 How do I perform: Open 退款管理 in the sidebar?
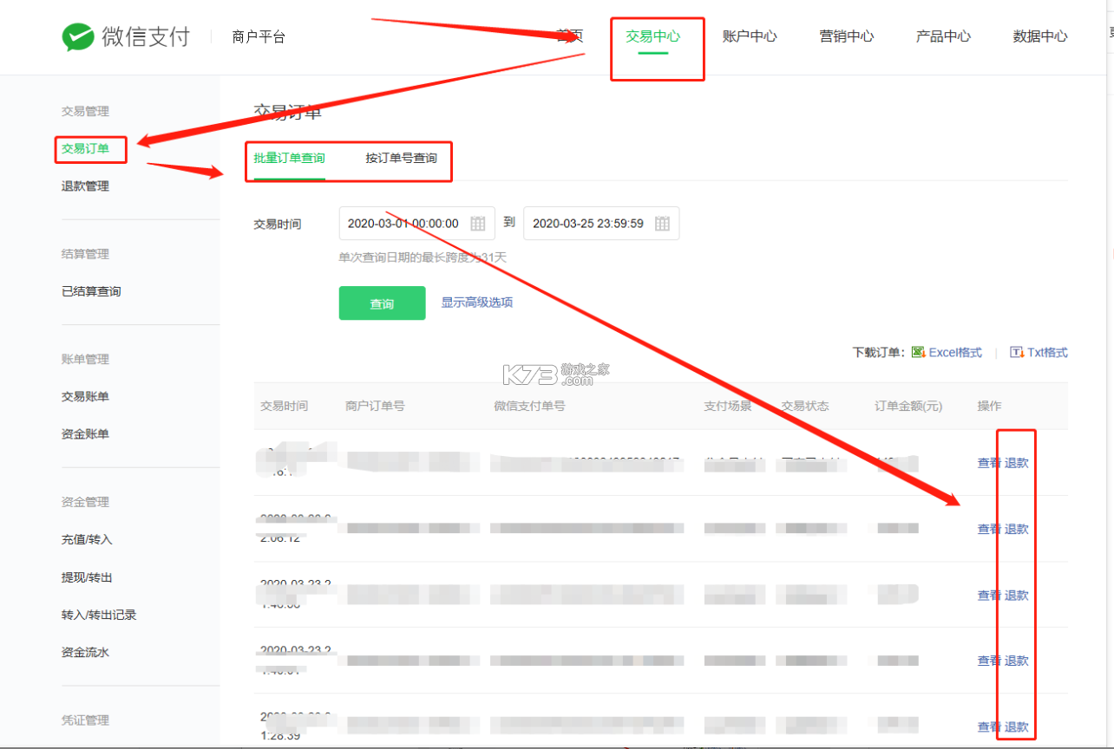[x=85, y=186]
